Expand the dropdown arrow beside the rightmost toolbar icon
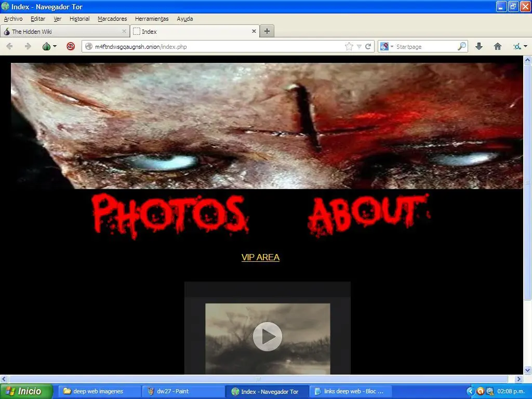 tap(526, 46)
